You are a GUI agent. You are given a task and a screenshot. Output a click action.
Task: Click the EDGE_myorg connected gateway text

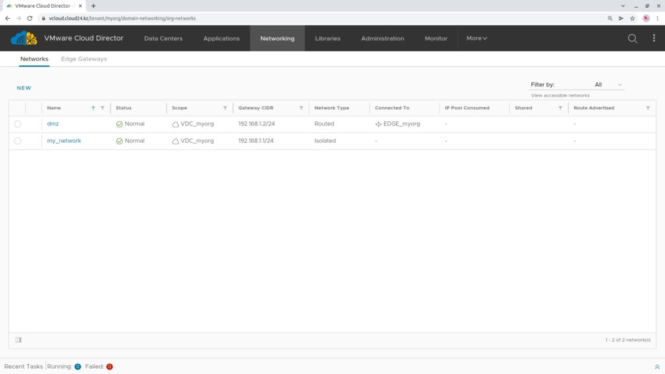click(x=401, y=124)
